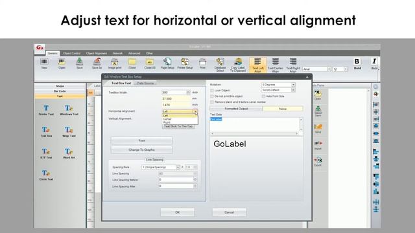The image size is (415, 233).
Task: Click the Cancel button
Action: tap(229, 212)
